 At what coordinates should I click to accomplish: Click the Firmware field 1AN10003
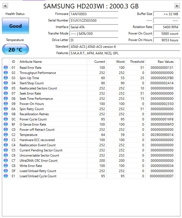pyautogui.click(x=94, y=14)
